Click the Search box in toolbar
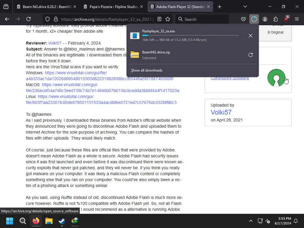Screen dimensions: 304x228 pyautogui.click(x=202, y=19)
